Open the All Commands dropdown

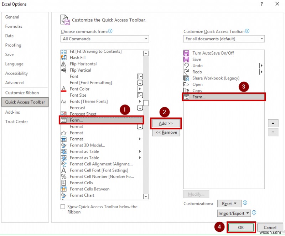146,39
